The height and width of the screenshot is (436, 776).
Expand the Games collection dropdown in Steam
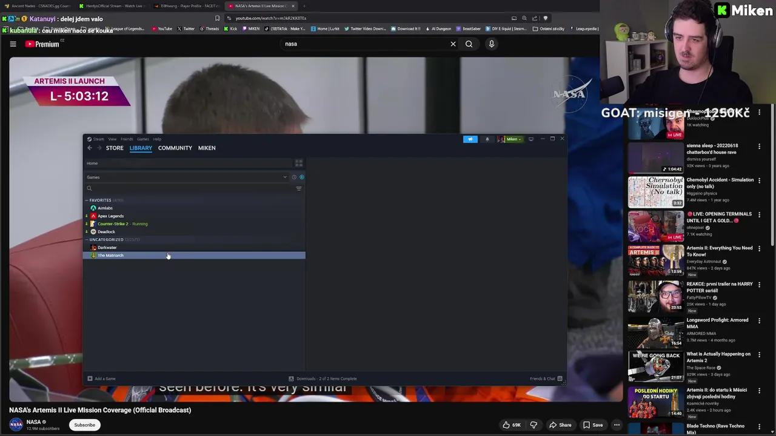pyautogui.click(x=285, y=177)
